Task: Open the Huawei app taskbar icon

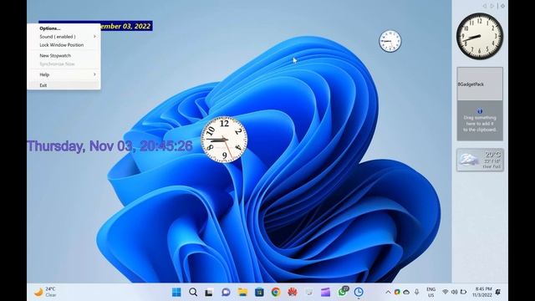Action: tap(293, 292)
